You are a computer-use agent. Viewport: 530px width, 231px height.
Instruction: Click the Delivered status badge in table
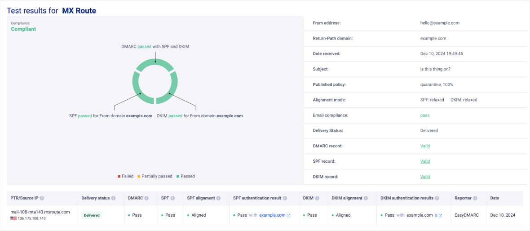click(92, 215)
